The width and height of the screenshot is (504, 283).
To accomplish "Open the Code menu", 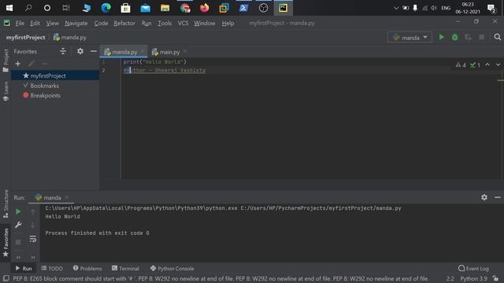I will [x=101, y=24].
